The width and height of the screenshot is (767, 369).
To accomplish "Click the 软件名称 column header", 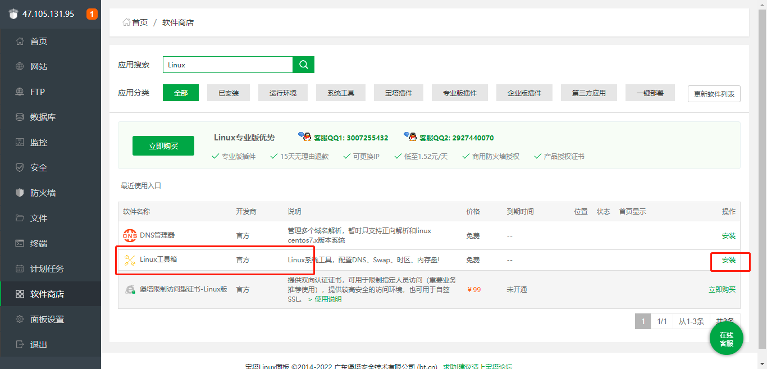I will tap(136, 212).
